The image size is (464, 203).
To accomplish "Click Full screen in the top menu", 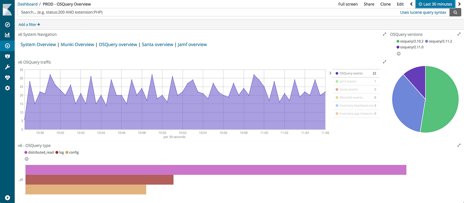I will coord(348,4).
